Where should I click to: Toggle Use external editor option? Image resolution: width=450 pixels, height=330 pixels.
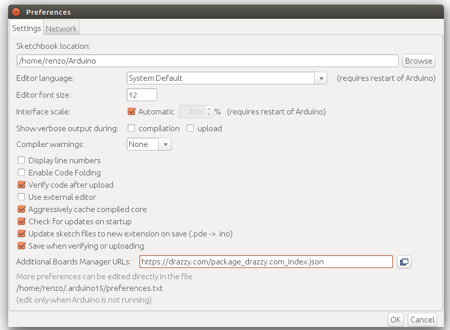(21, 197)
